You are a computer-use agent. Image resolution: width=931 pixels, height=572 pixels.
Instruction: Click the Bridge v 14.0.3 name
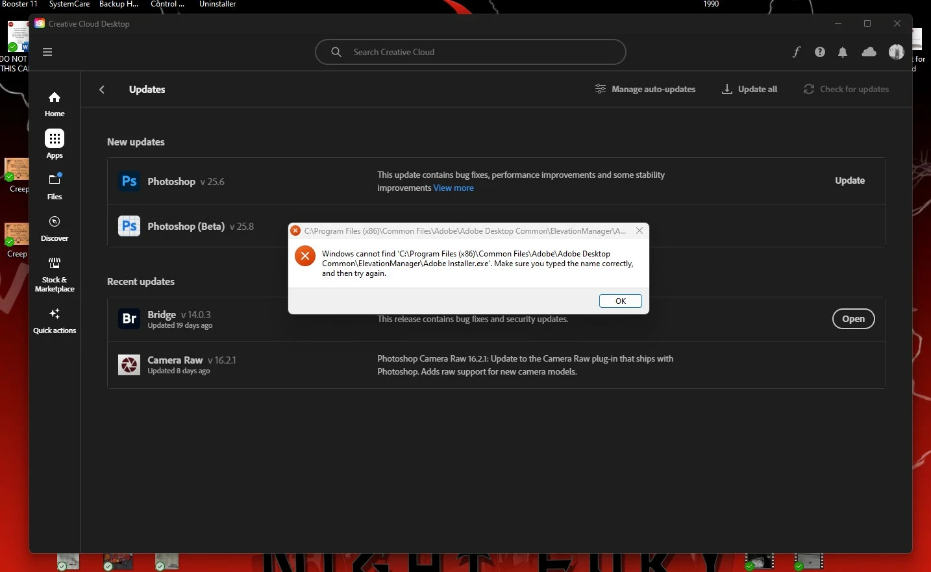click(179, 315)
